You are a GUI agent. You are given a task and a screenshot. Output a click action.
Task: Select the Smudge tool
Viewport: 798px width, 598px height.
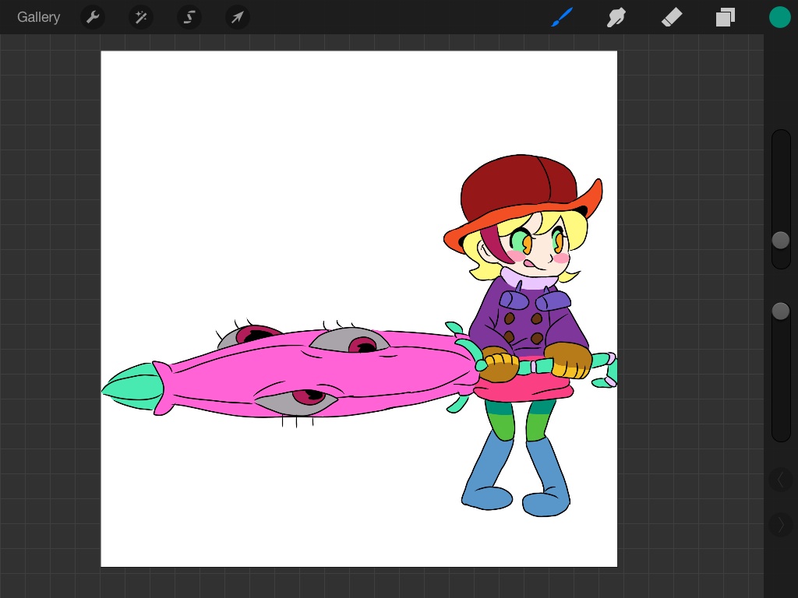616,17
